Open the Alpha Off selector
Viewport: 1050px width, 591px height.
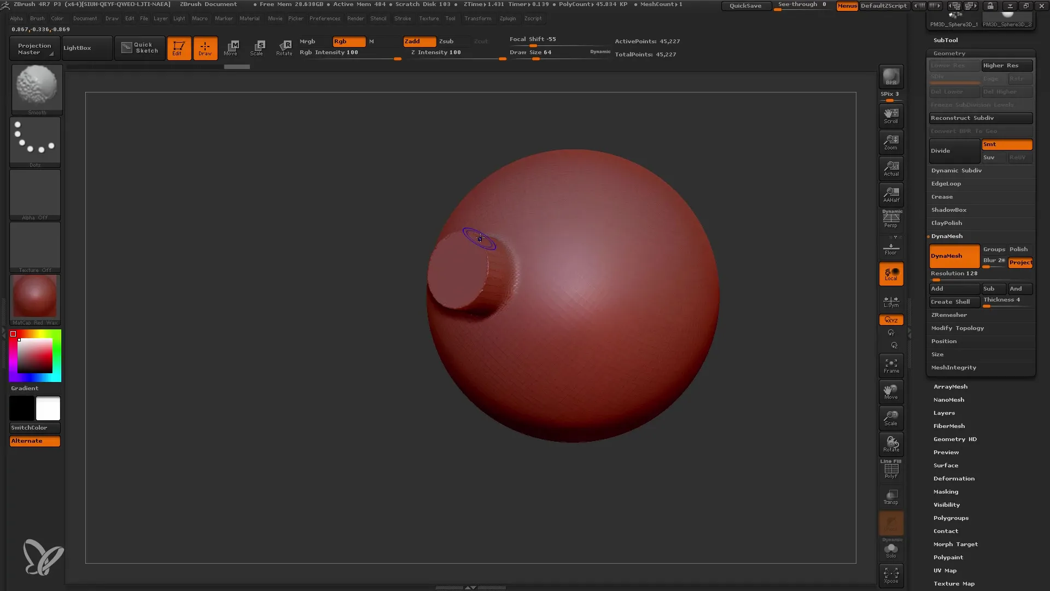[35, 195]
